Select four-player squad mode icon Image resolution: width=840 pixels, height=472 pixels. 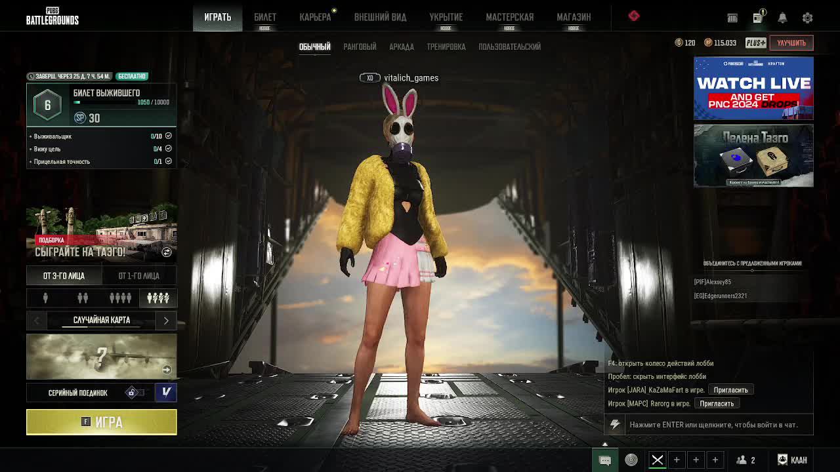(x=120, y=298)
